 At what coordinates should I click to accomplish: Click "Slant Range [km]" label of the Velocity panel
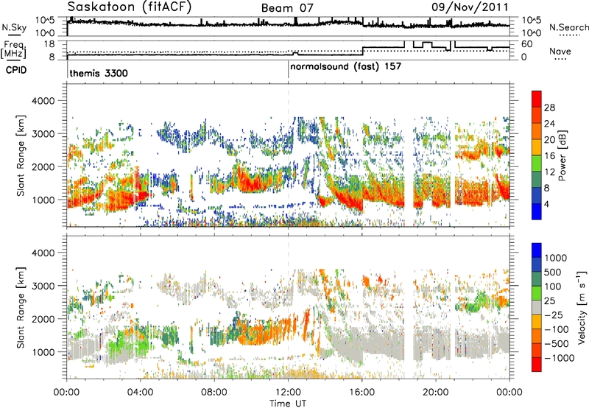(x=21, y=308)
